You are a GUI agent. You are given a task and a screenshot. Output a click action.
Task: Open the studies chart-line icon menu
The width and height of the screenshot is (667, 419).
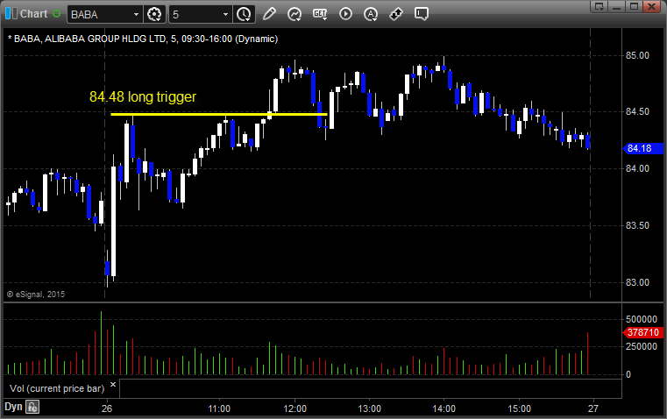point(294,14)
